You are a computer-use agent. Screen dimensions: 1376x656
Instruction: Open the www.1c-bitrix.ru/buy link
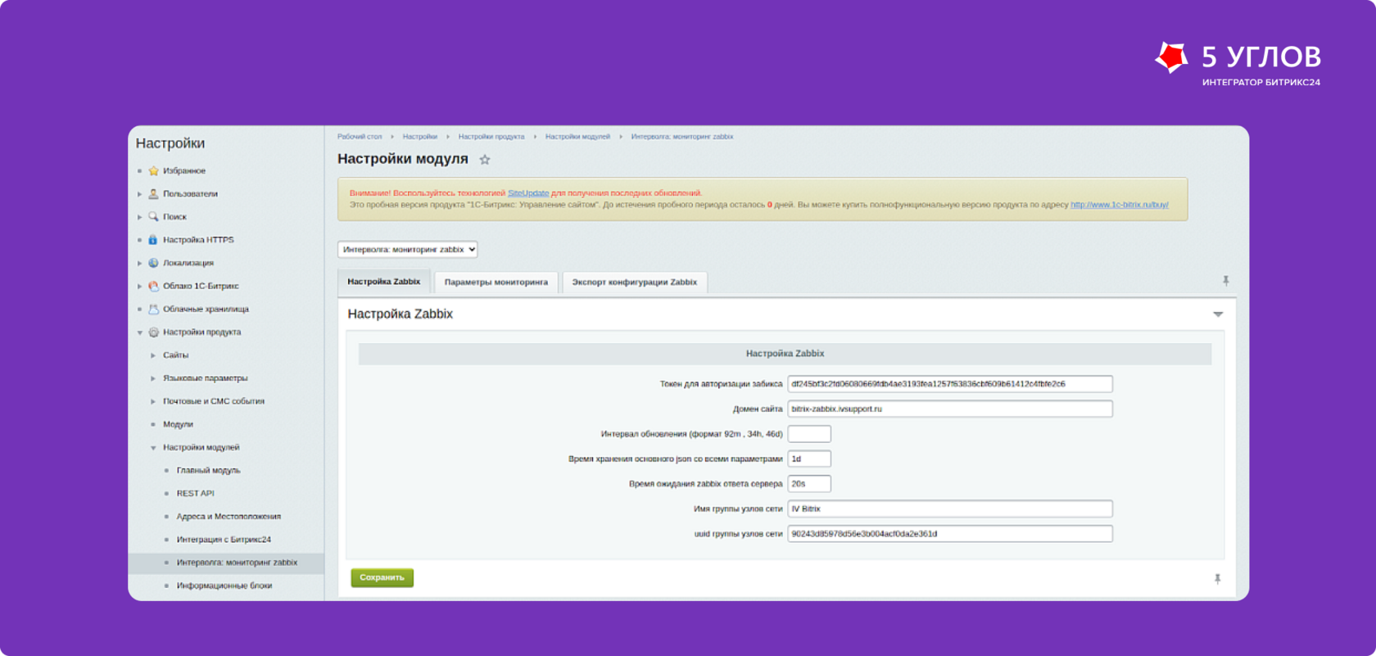(1120, 205)
